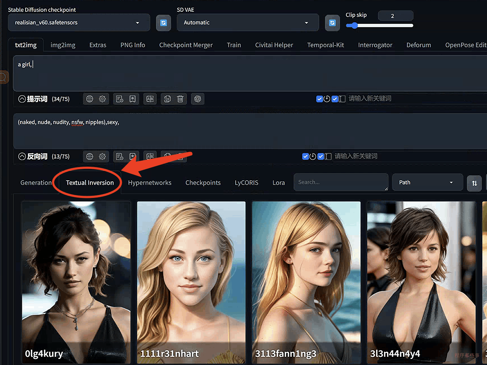Toggle the second checkbox in prompt keyword bar
The height and width of the screenshot is (365, 487).
(x=335, y=99)
